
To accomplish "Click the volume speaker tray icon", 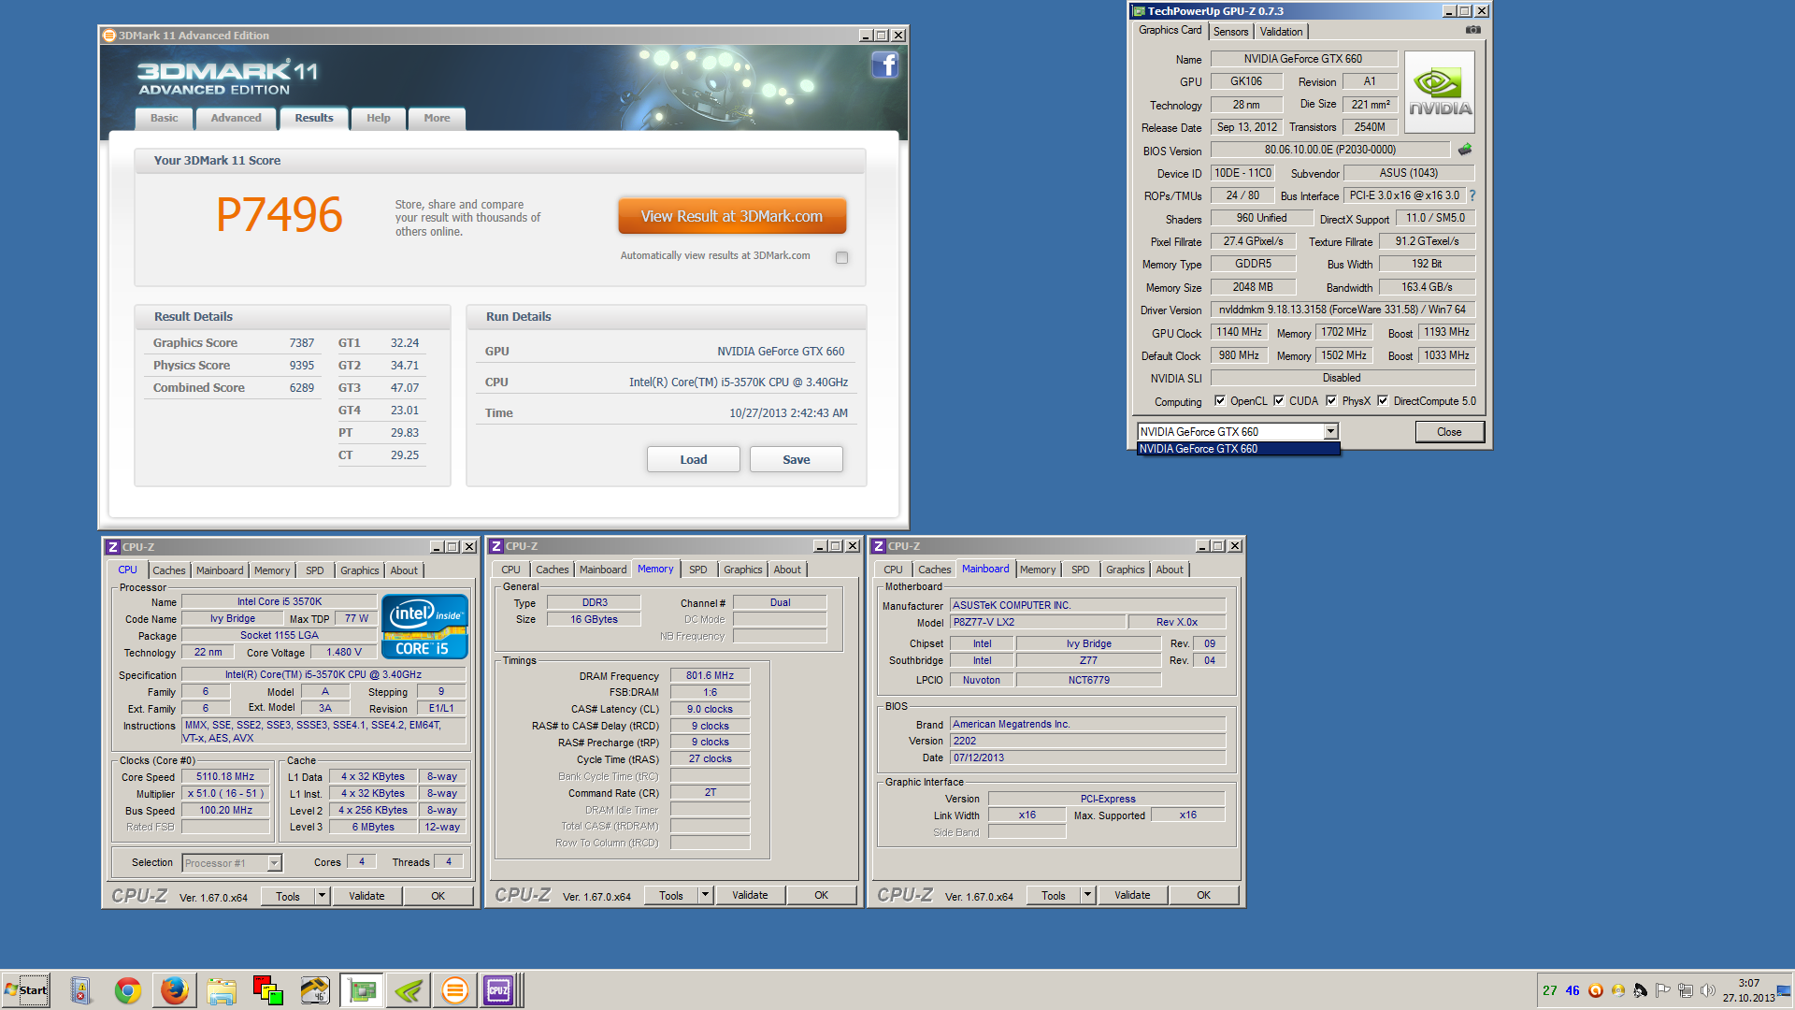I will [1708, 990].
